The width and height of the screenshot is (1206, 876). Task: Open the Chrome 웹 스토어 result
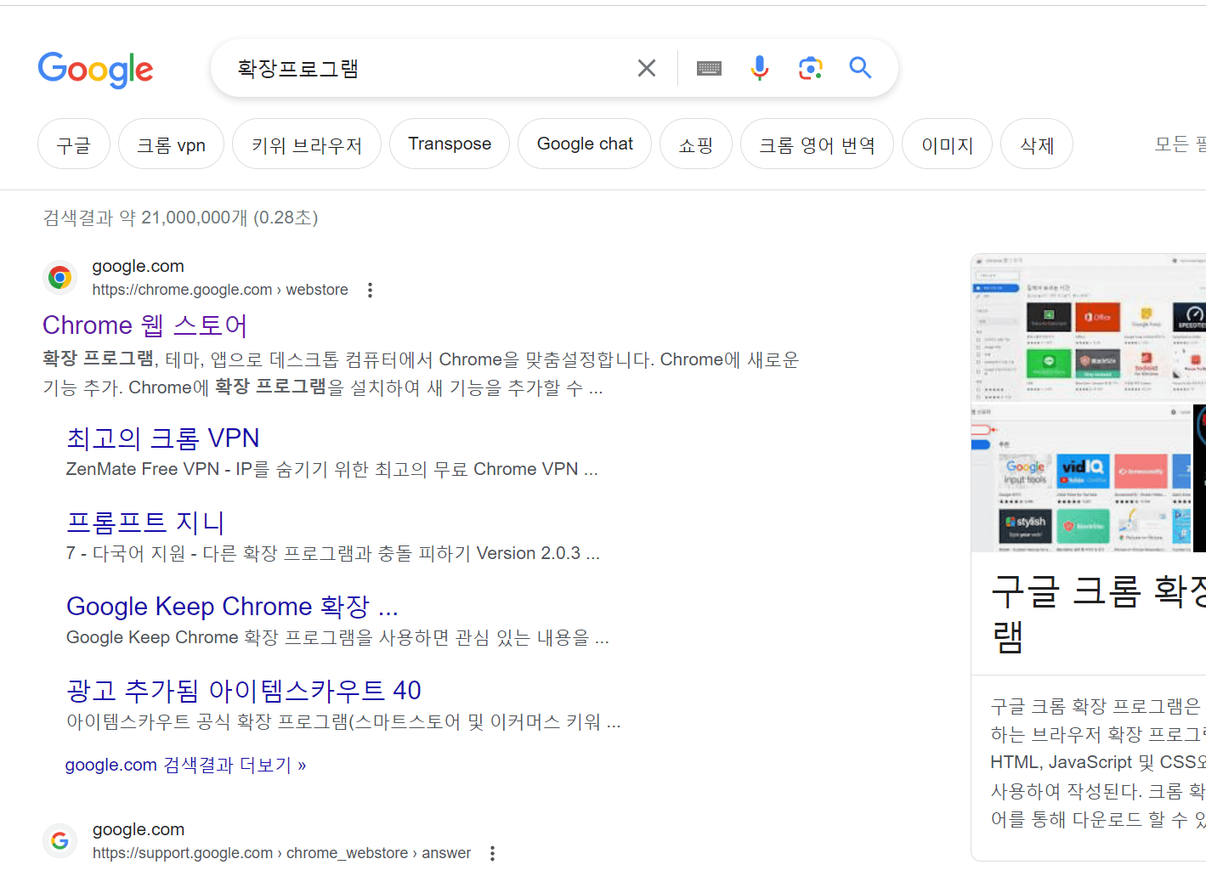coord(144,325)
